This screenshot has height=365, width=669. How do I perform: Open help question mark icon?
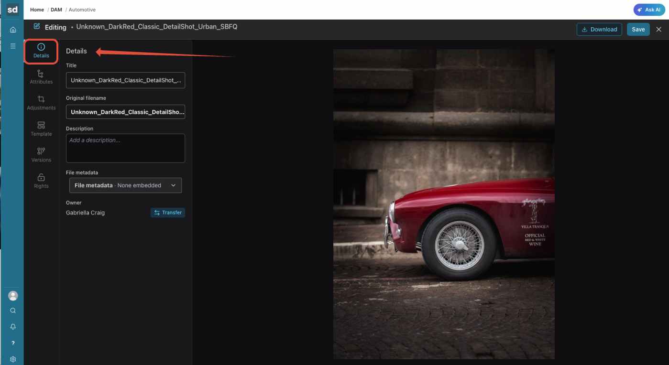pyautogui.click(x=13, y=343)
